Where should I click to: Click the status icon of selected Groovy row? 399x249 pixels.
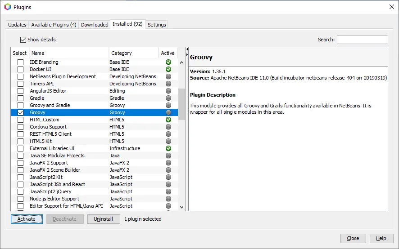[168, 112]
